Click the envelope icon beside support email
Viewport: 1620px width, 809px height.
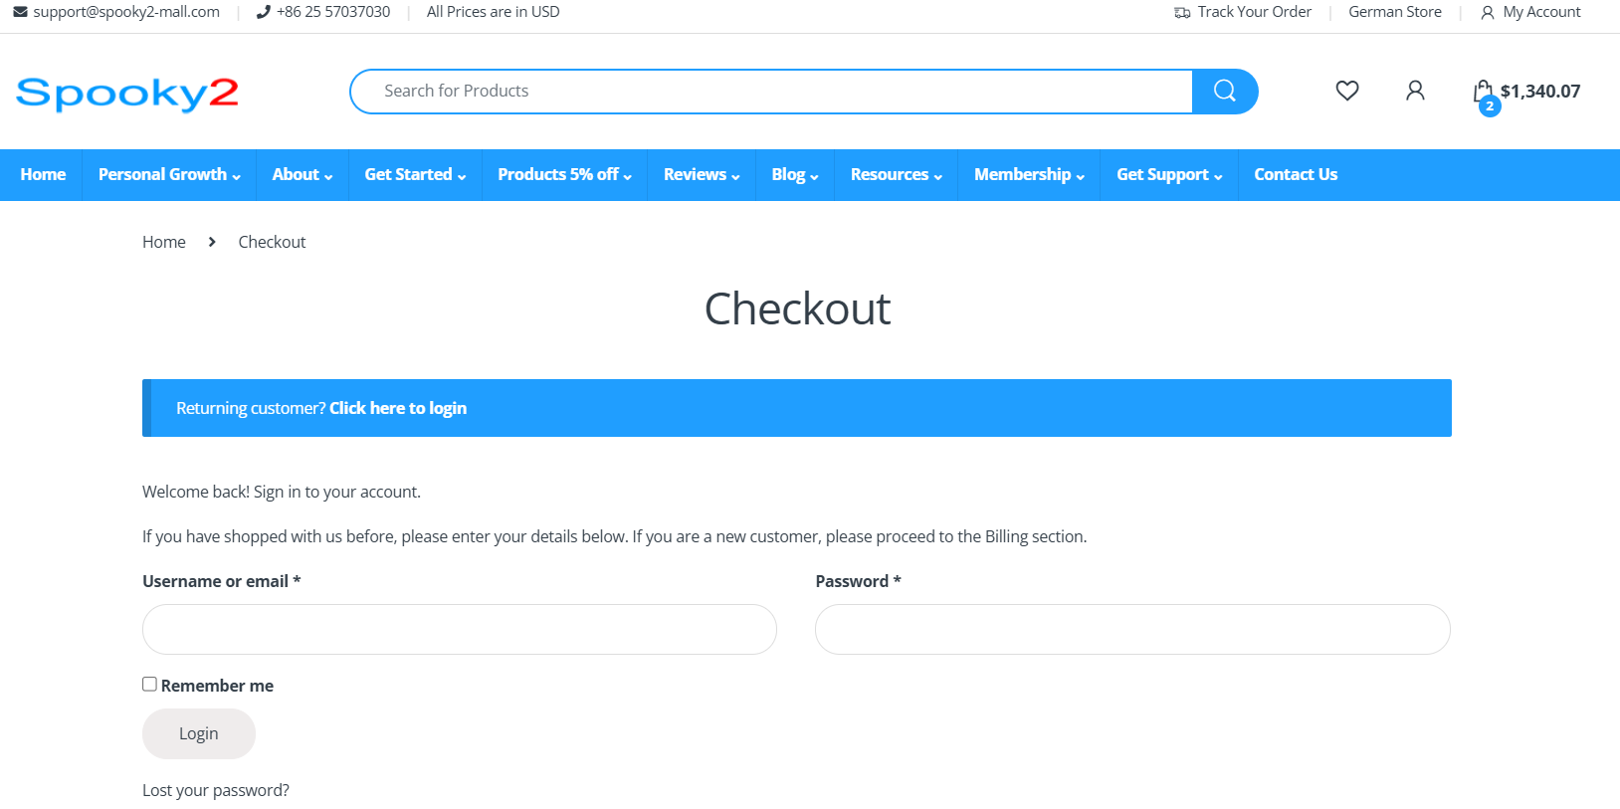20,12
